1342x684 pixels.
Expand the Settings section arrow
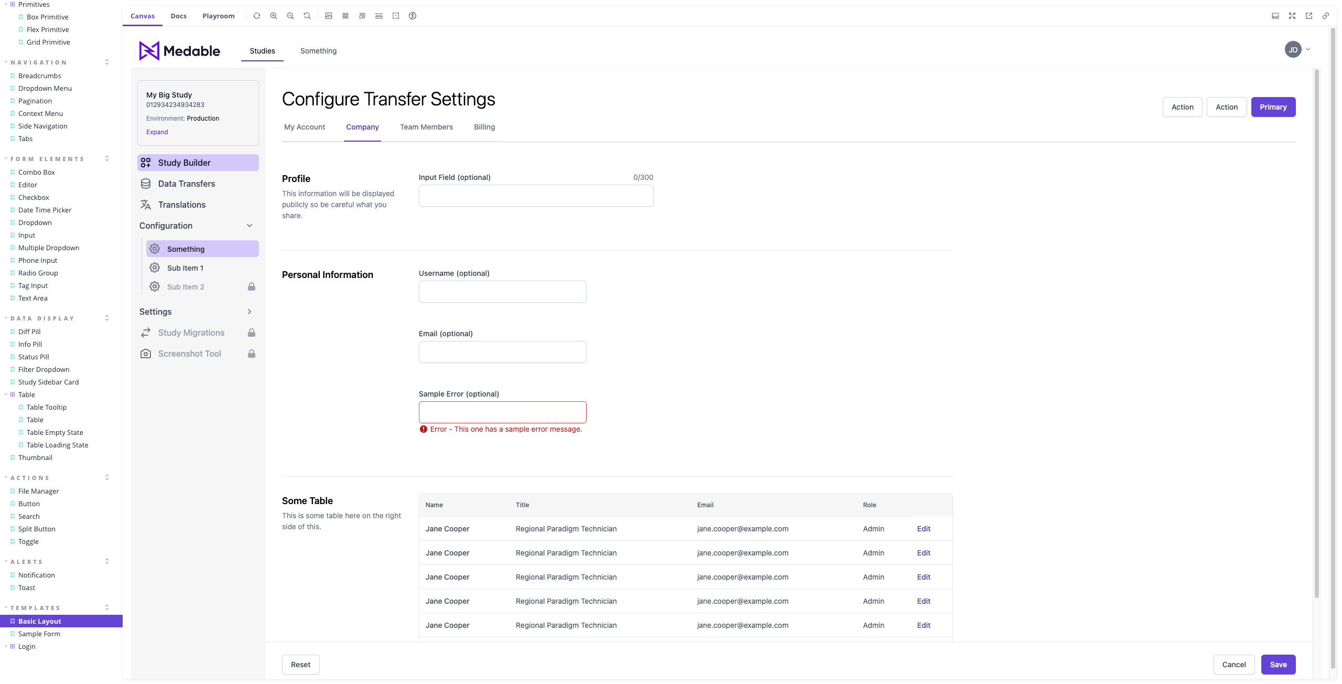coord(250,312)
